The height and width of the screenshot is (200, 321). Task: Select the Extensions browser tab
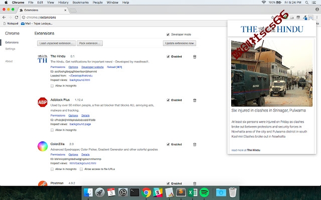coord(43,10)
